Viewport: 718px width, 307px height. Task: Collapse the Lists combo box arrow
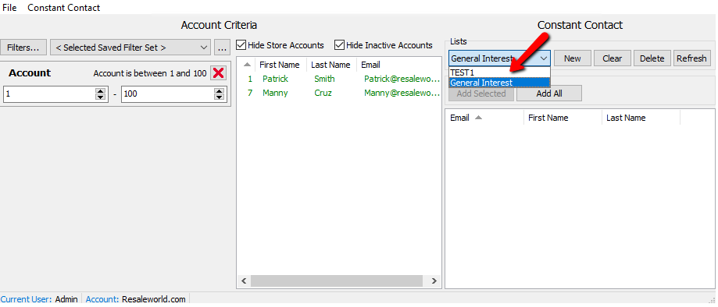tap(544, 58)
